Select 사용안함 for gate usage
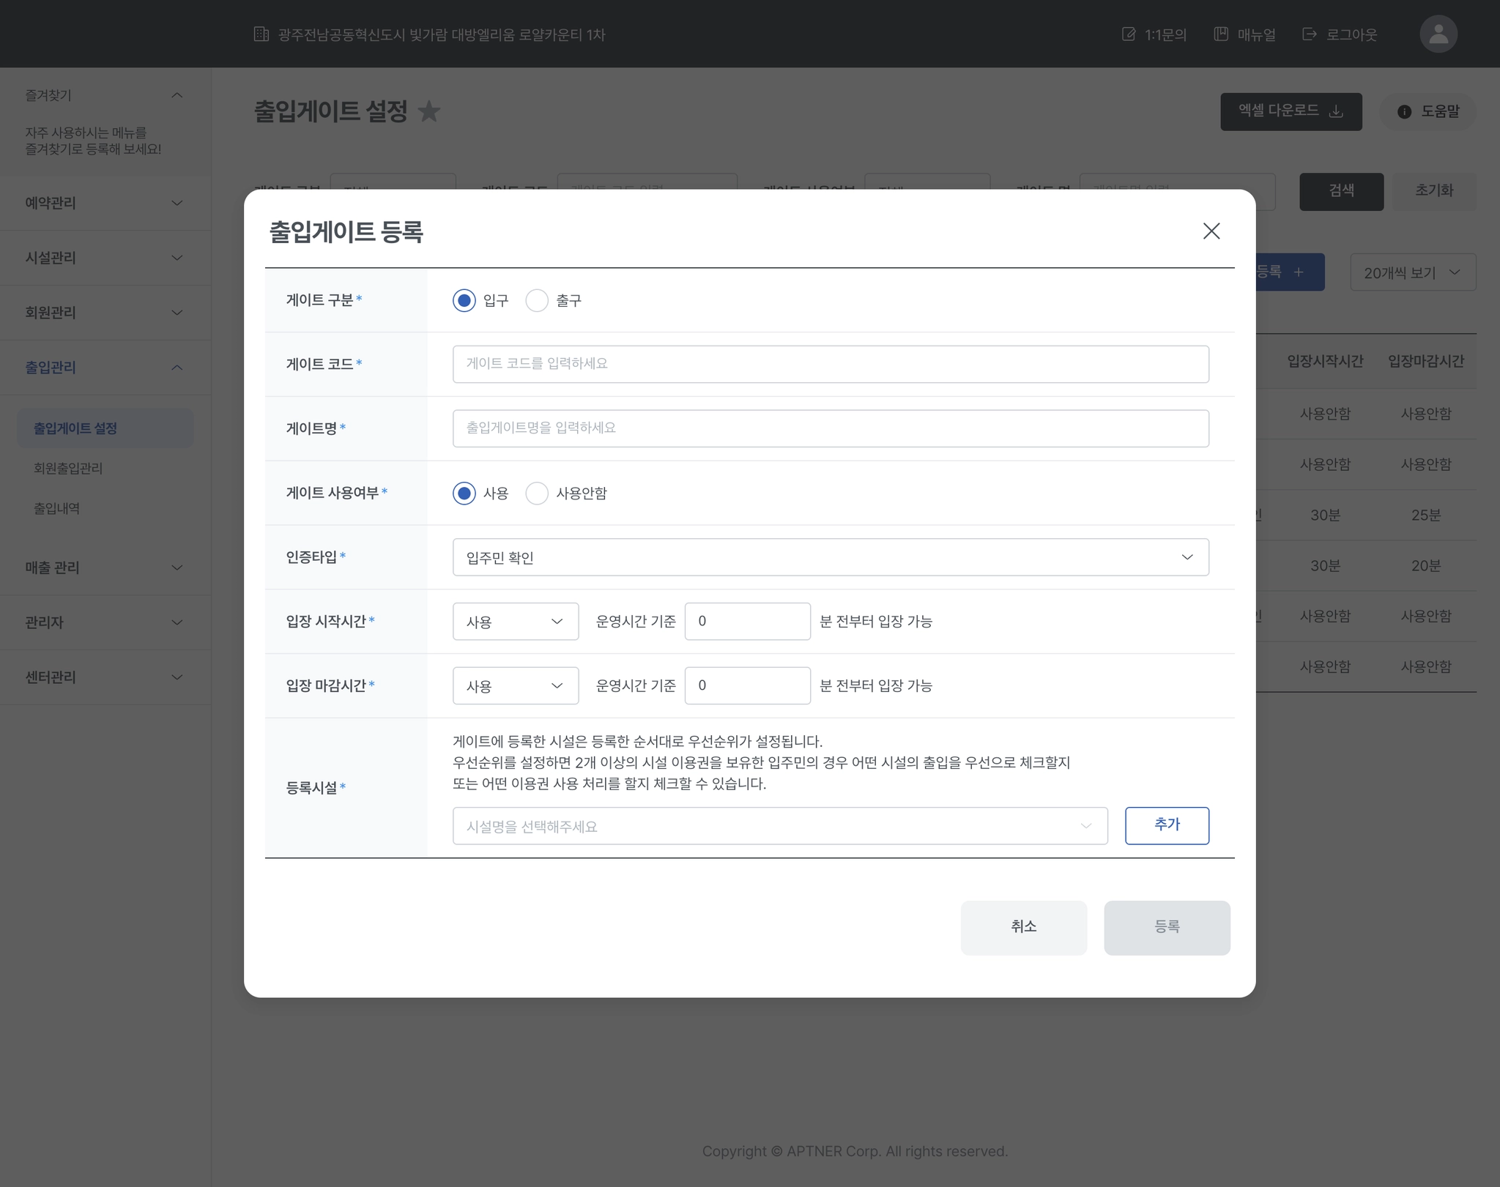Image resolution: width=1500 pixels, height=1187 pixels. [537, 494]
